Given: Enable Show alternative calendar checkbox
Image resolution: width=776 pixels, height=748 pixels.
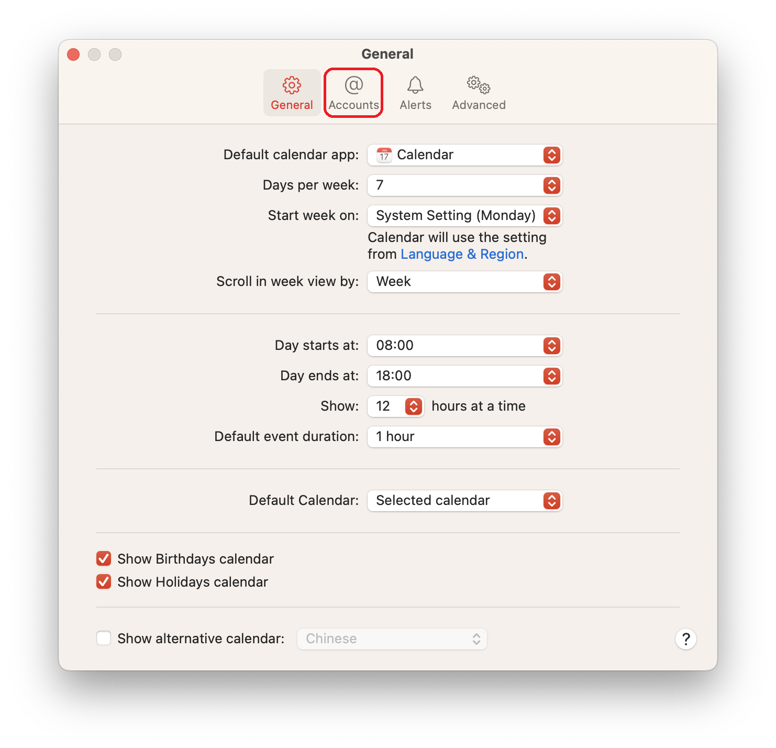Looking at the screenshot, I should point(104,639).
